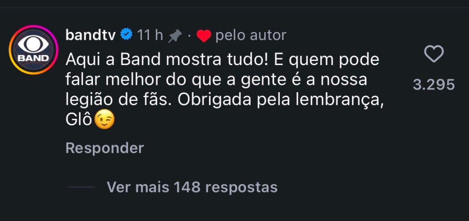The image size is (469, 221).
Task: Reply using the Responder button
Action: coord(104,148)
